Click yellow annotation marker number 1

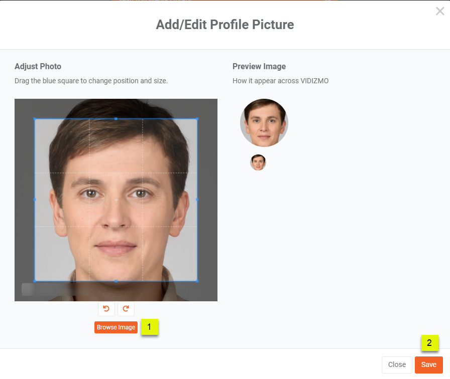coord(149,327)
